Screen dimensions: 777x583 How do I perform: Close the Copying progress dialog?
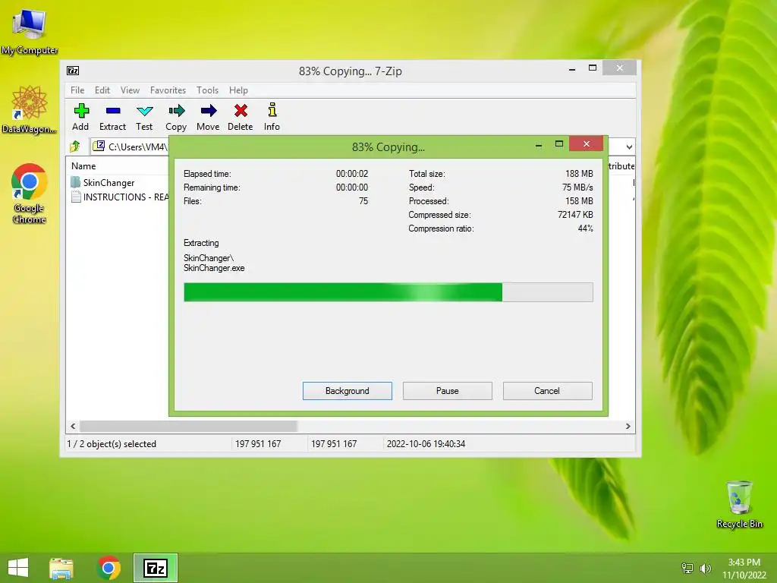587,143
